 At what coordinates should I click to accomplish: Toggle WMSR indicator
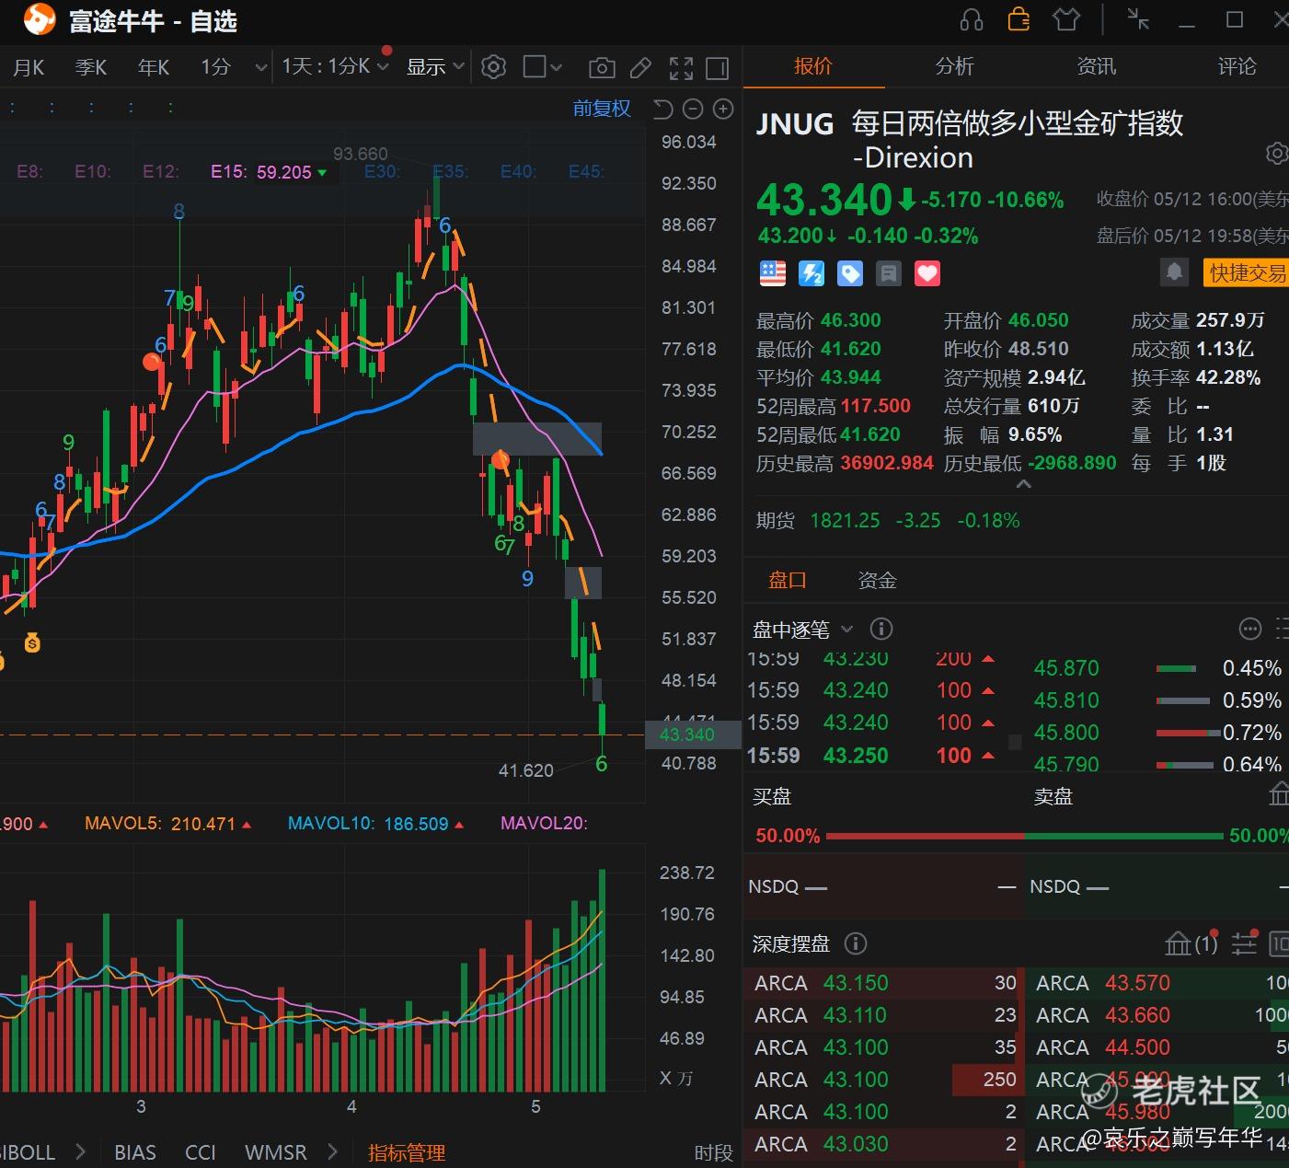click(276, 1152)
